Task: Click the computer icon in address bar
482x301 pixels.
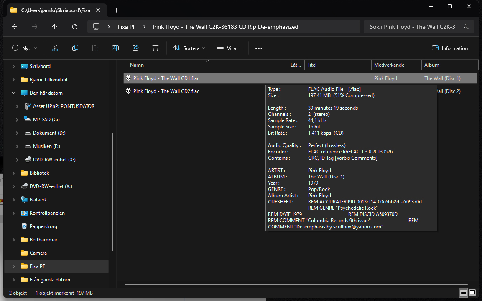Action: tap(96, 27)
